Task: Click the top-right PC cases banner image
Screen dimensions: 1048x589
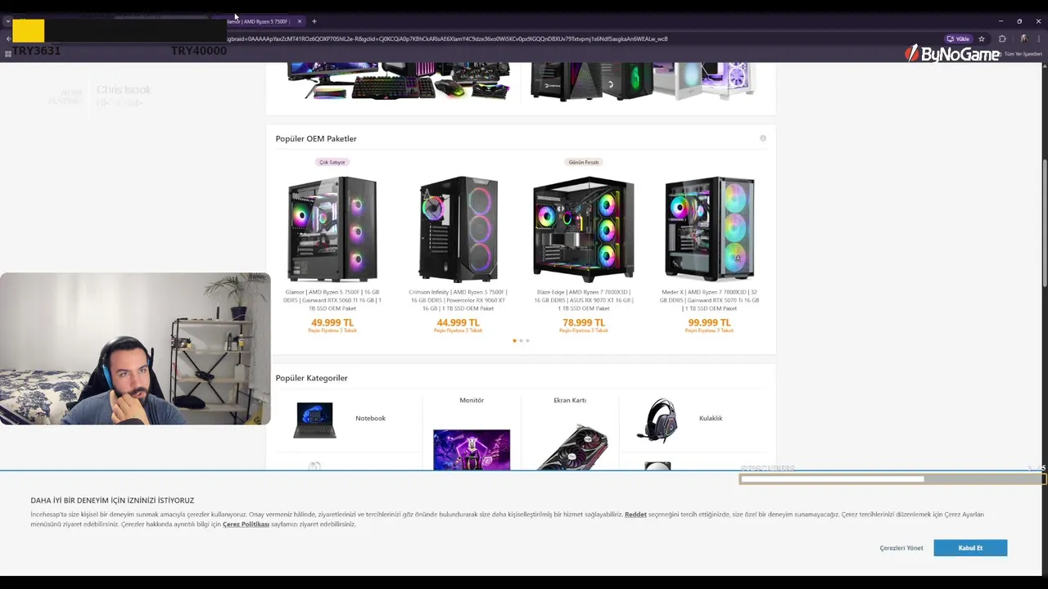Action: click(x=643, y=81)
